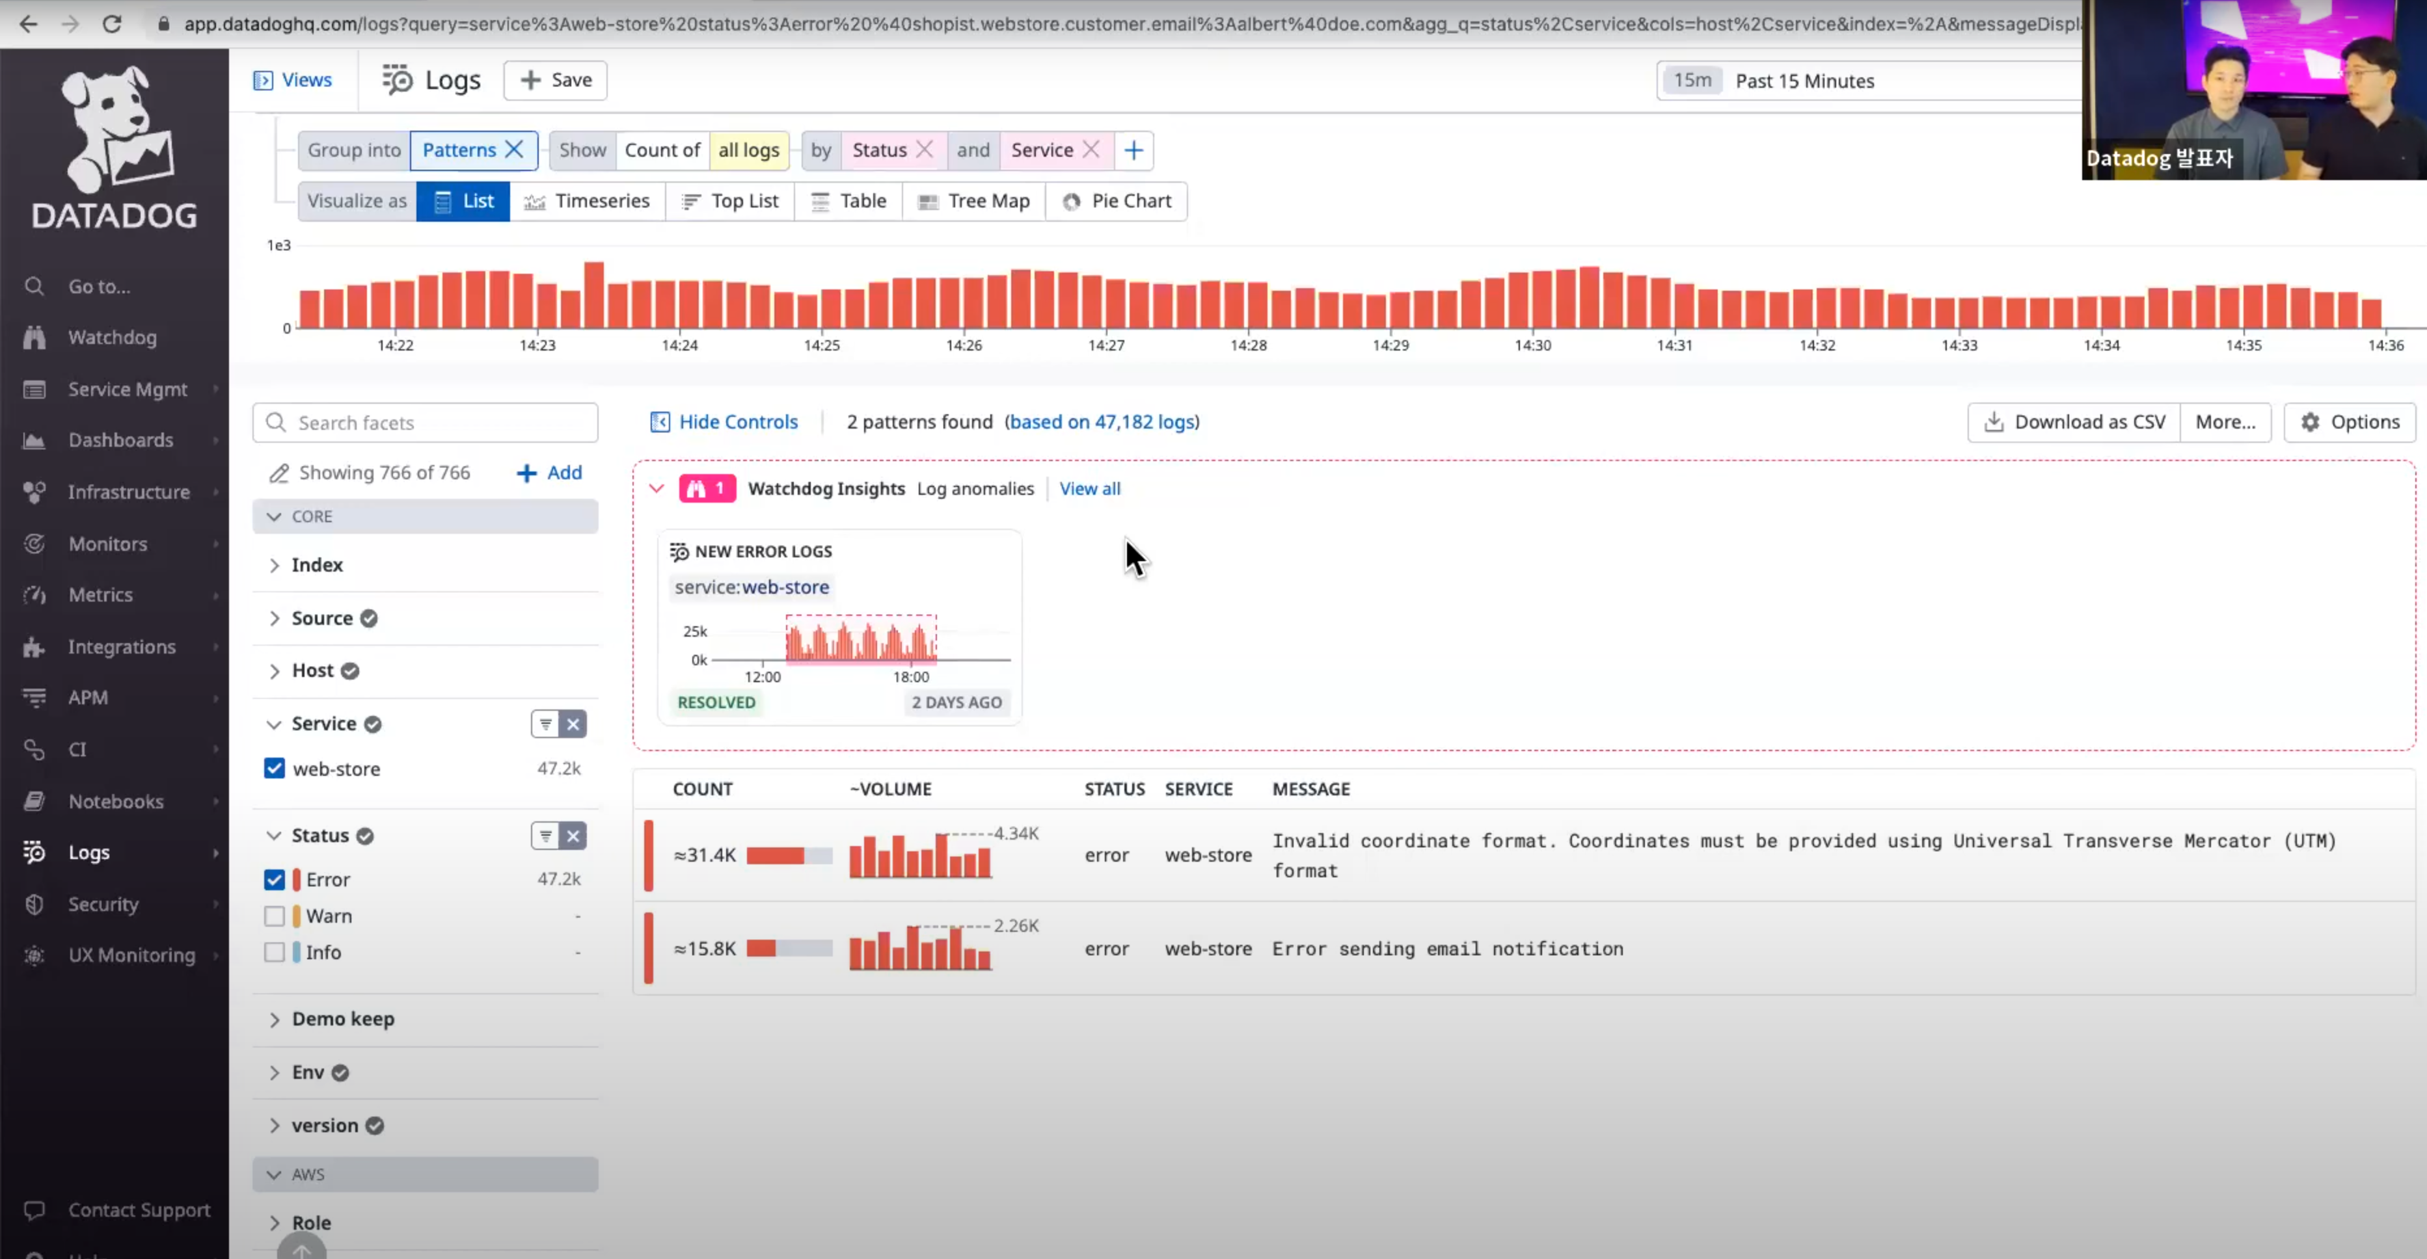
Task: Collapse Watchdog Insights panel chevron
Action: (x=657, y=488)
